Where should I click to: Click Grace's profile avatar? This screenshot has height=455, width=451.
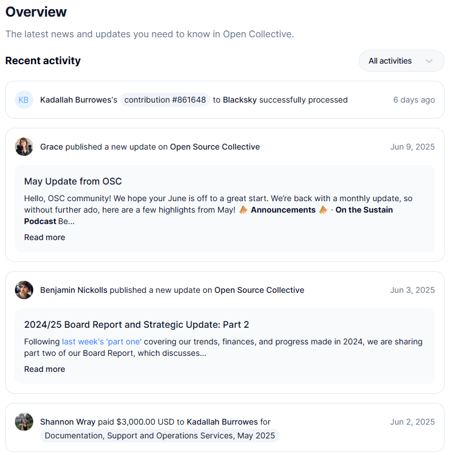pyautogui.click(x=24, y=147)
